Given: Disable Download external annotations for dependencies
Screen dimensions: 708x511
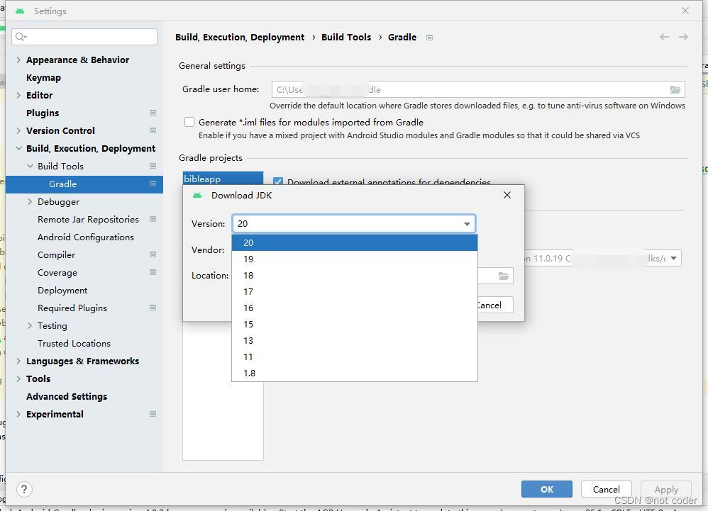Looking at the screenshot, I should pos(278,182).
